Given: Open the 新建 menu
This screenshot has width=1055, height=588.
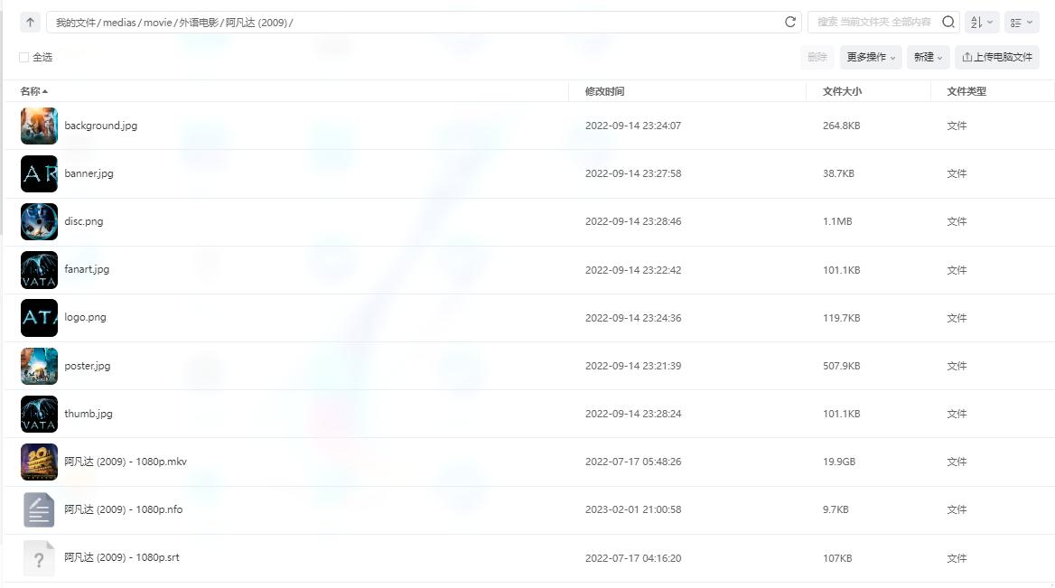Looking at the screenshot, I should point(928,57).
